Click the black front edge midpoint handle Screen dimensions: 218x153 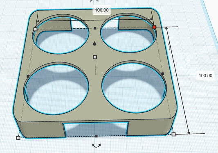[x=96, y=136]
